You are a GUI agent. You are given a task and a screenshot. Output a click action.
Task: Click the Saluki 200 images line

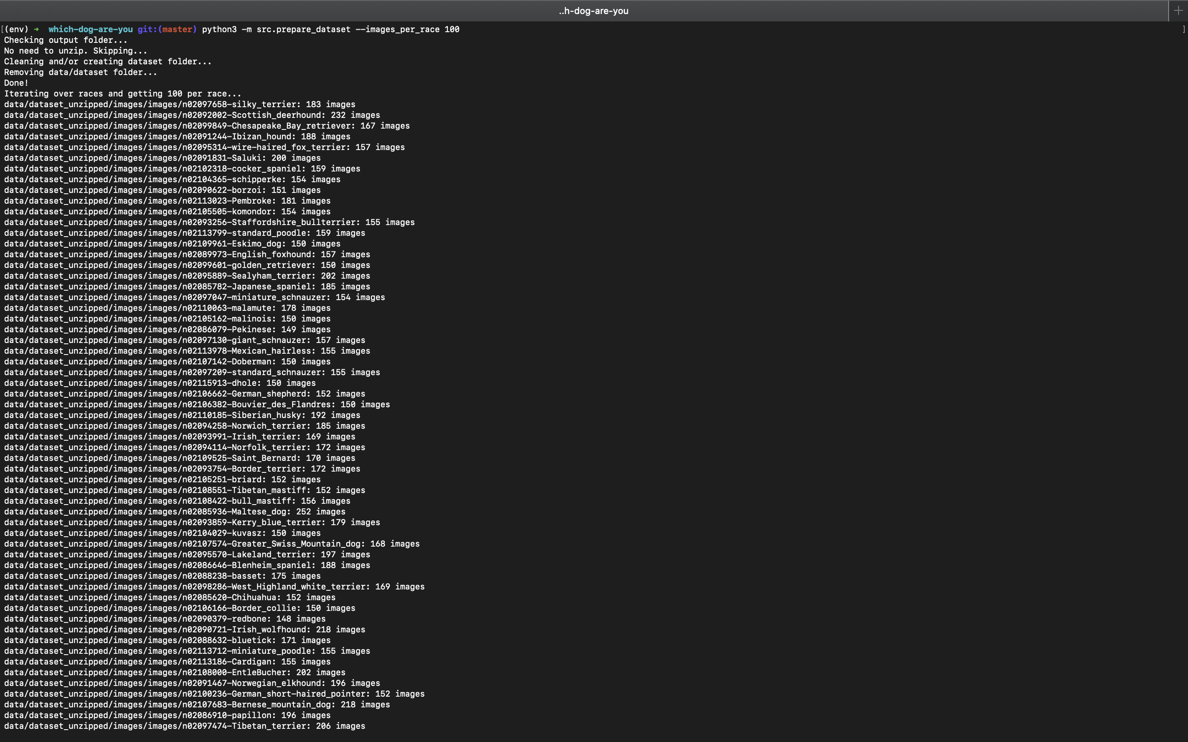coord(162,158)
